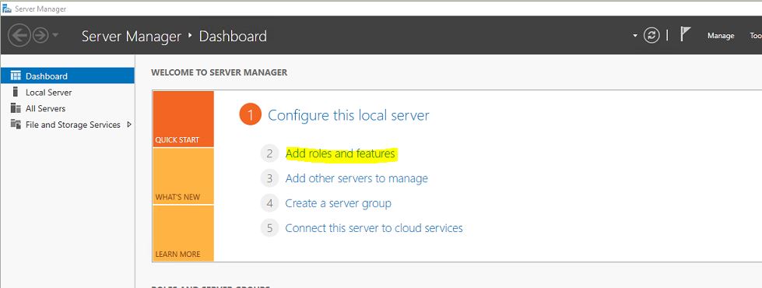Click Create a server group link
Viewport: 762px width, 288px height.
click(339, 203)
